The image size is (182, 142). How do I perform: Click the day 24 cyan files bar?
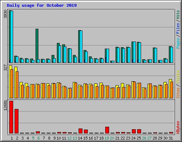(x=134, y=52)
